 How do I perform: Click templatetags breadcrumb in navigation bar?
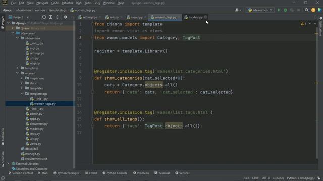pyautogui.click(x=58, y=10)
